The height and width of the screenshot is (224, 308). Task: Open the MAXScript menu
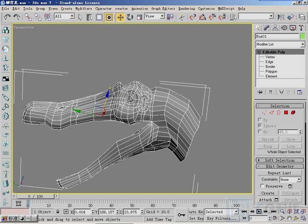pyautogui.click(x=226, y=9)
